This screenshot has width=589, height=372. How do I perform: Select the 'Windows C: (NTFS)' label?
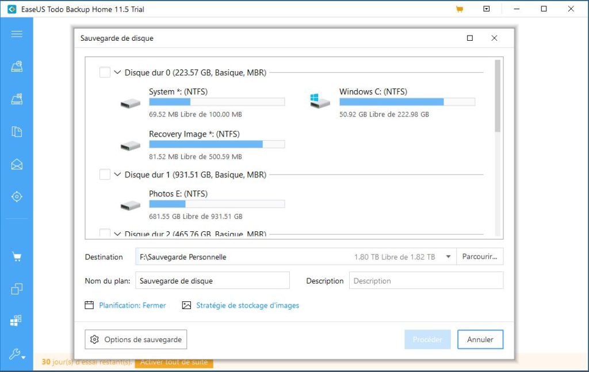373,91
